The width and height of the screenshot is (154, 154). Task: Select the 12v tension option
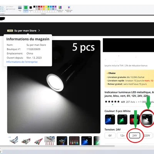point(122,136)
